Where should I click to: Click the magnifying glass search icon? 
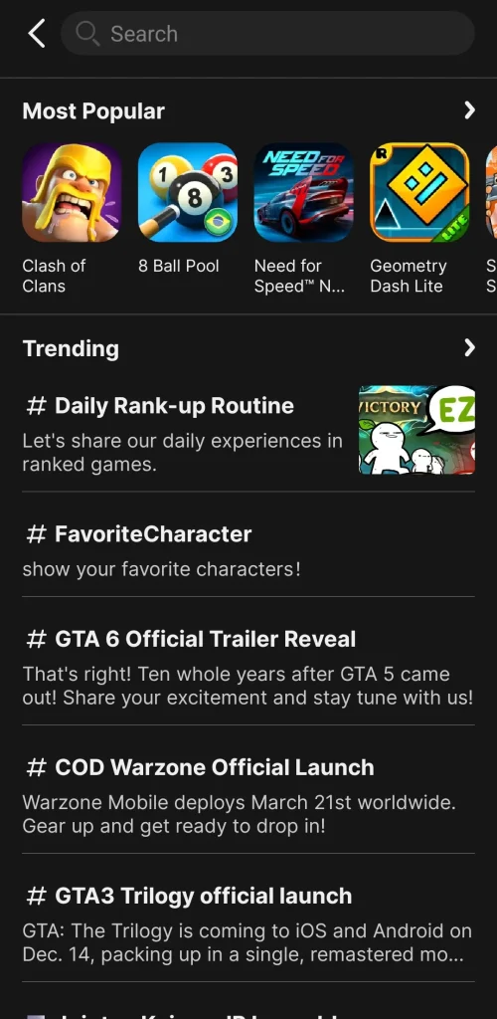pos(86,33)
